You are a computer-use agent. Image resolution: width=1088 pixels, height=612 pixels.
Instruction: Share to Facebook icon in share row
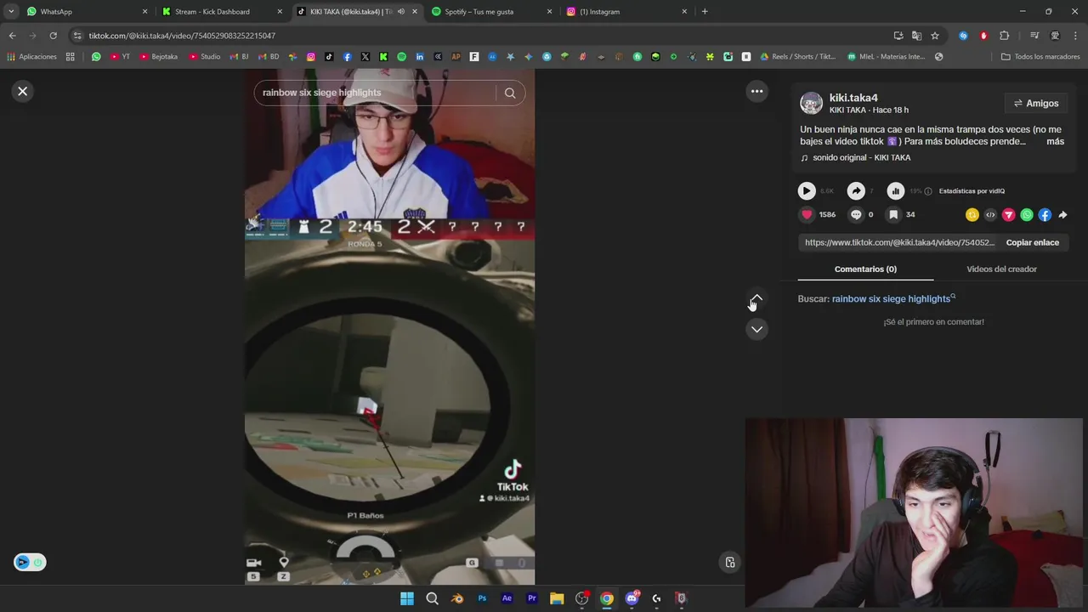pos(1045,215)
